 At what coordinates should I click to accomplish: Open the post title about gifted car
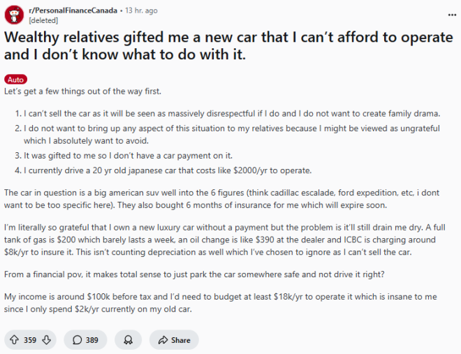click(x=228, y=45)
